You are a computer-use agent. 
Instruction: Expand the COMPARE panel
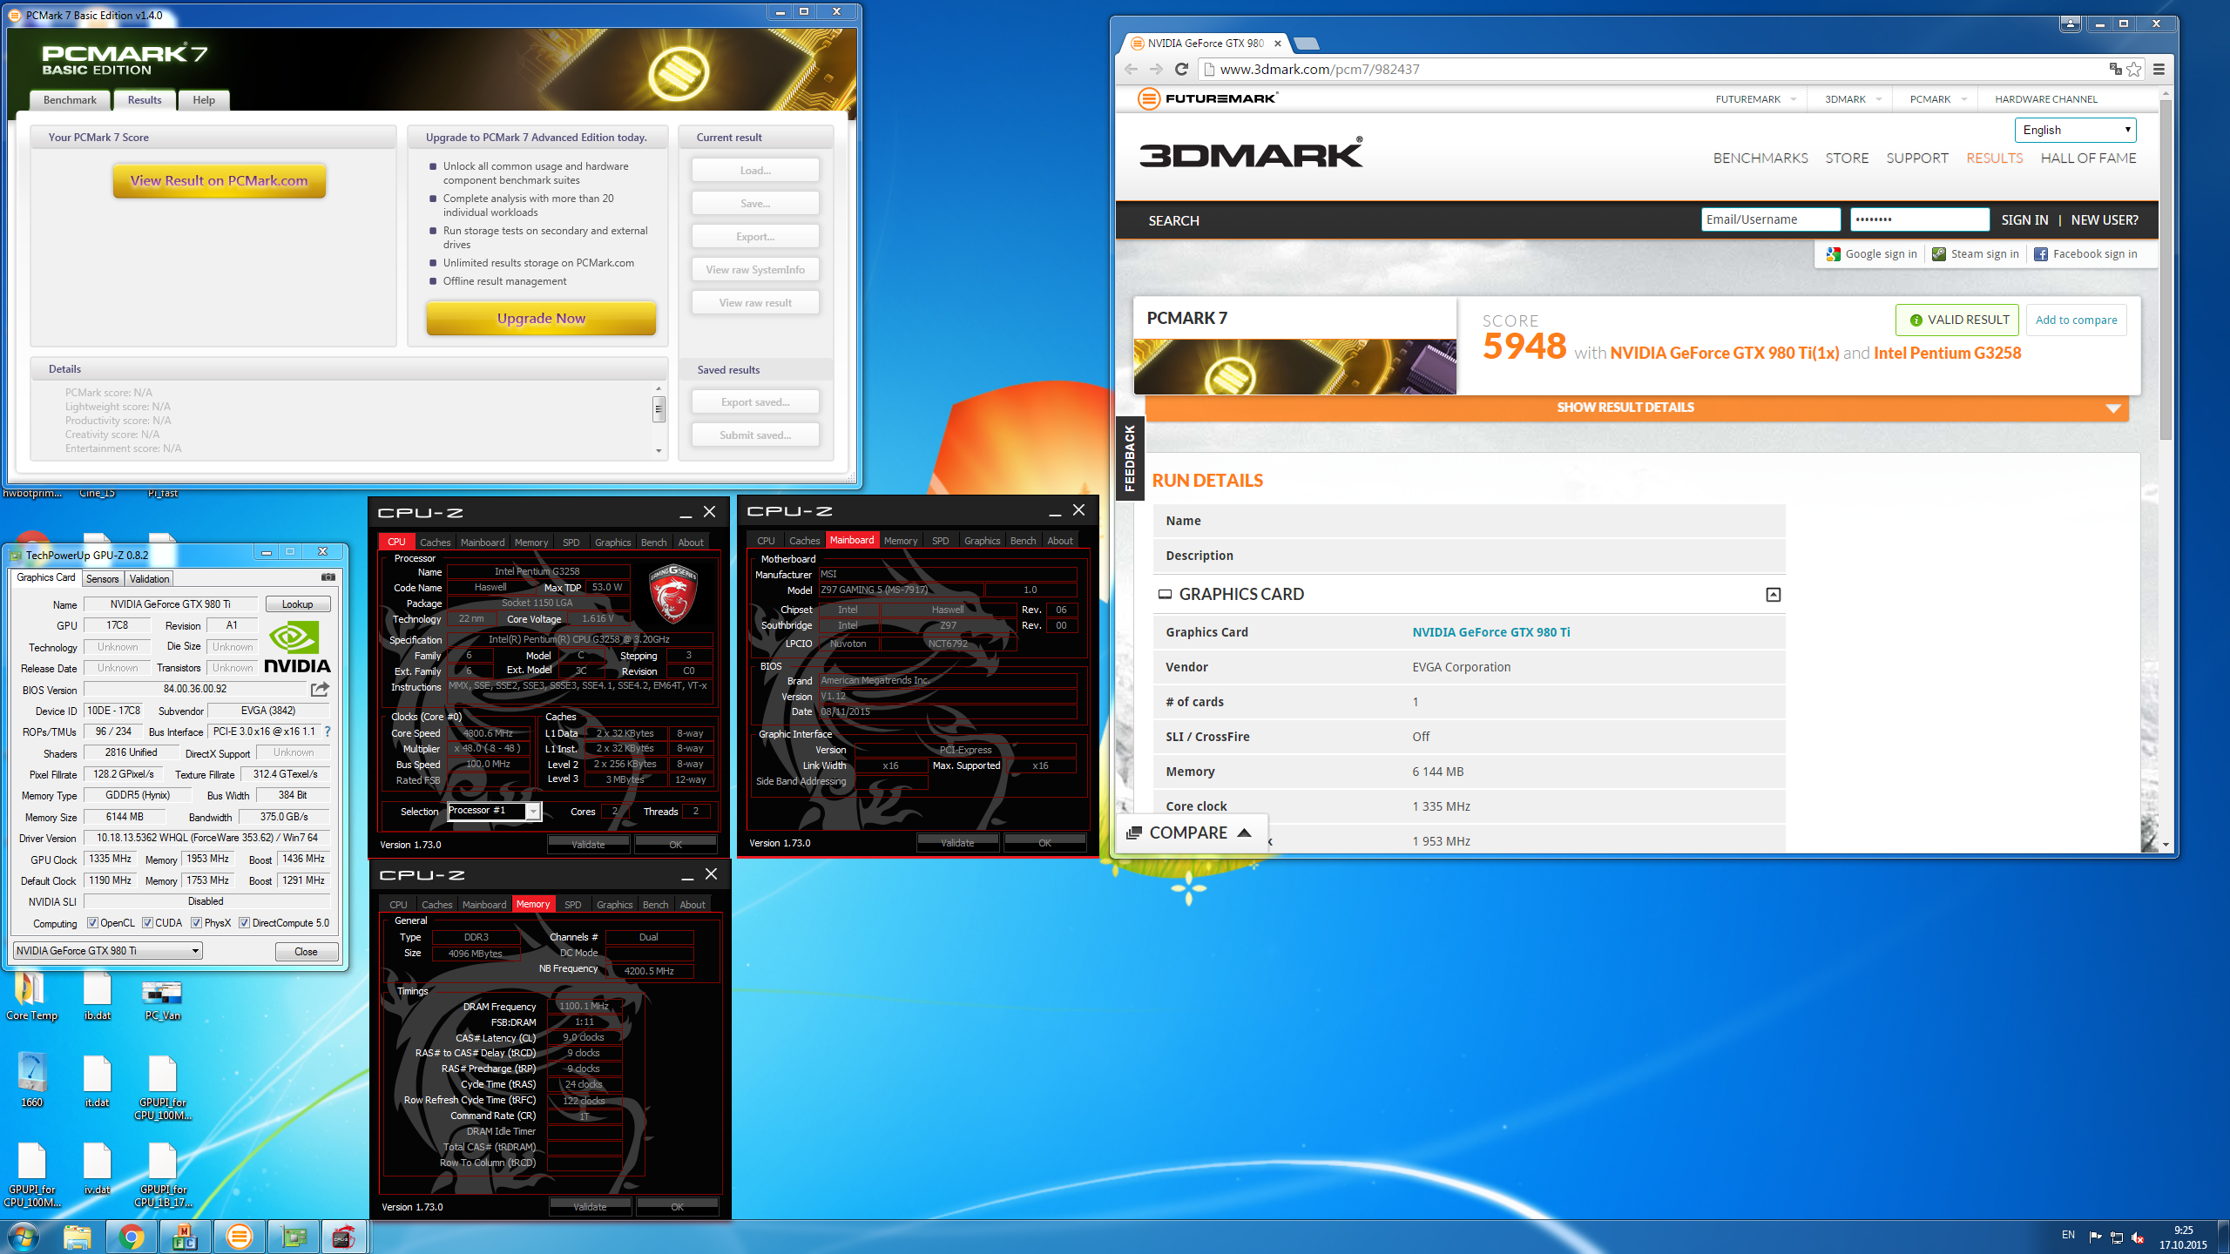(1191, 833)
